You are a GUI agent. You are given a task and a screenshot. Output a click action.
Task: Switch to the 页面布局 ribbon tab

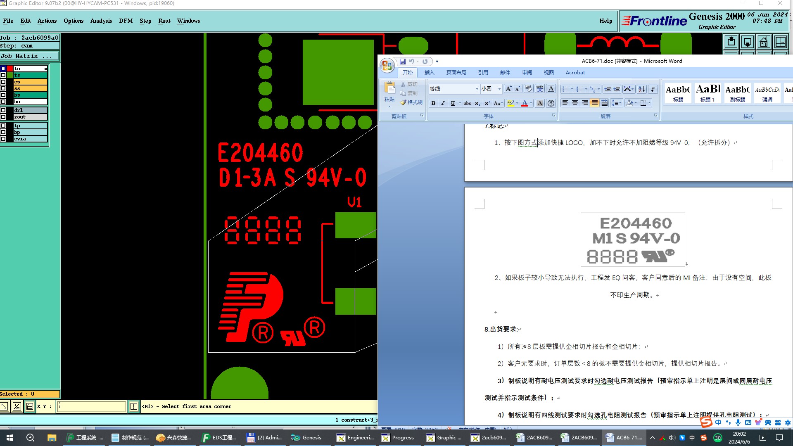pyautogui.click(x=456, y=73)
